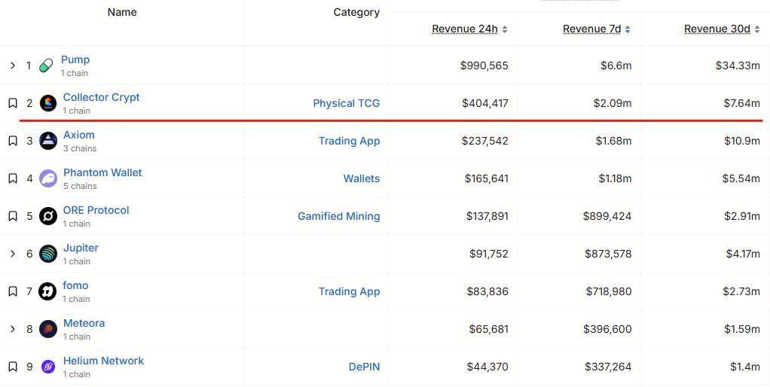Open the ORE Protocol link
The height and width of the screenshot is (387, 770).
click(96, 210)
